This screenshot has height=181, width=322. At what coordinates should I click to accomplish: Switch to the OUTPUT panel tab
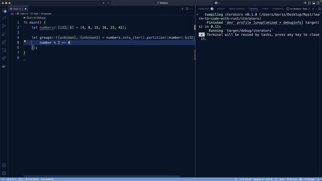pos(221,9)
